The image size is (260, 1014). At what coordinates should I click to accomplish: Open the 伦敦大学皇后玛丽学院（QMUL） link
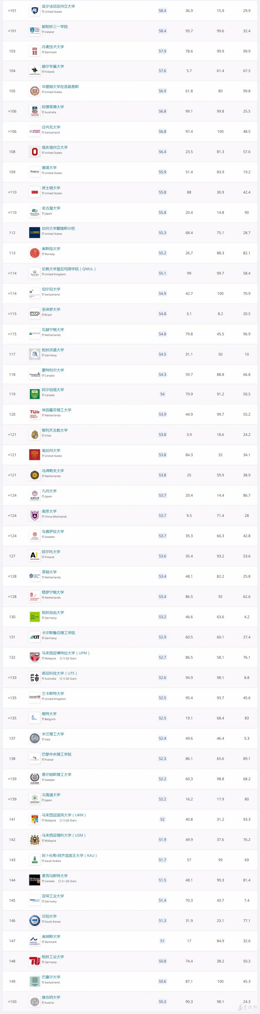[x=69, y=269]
